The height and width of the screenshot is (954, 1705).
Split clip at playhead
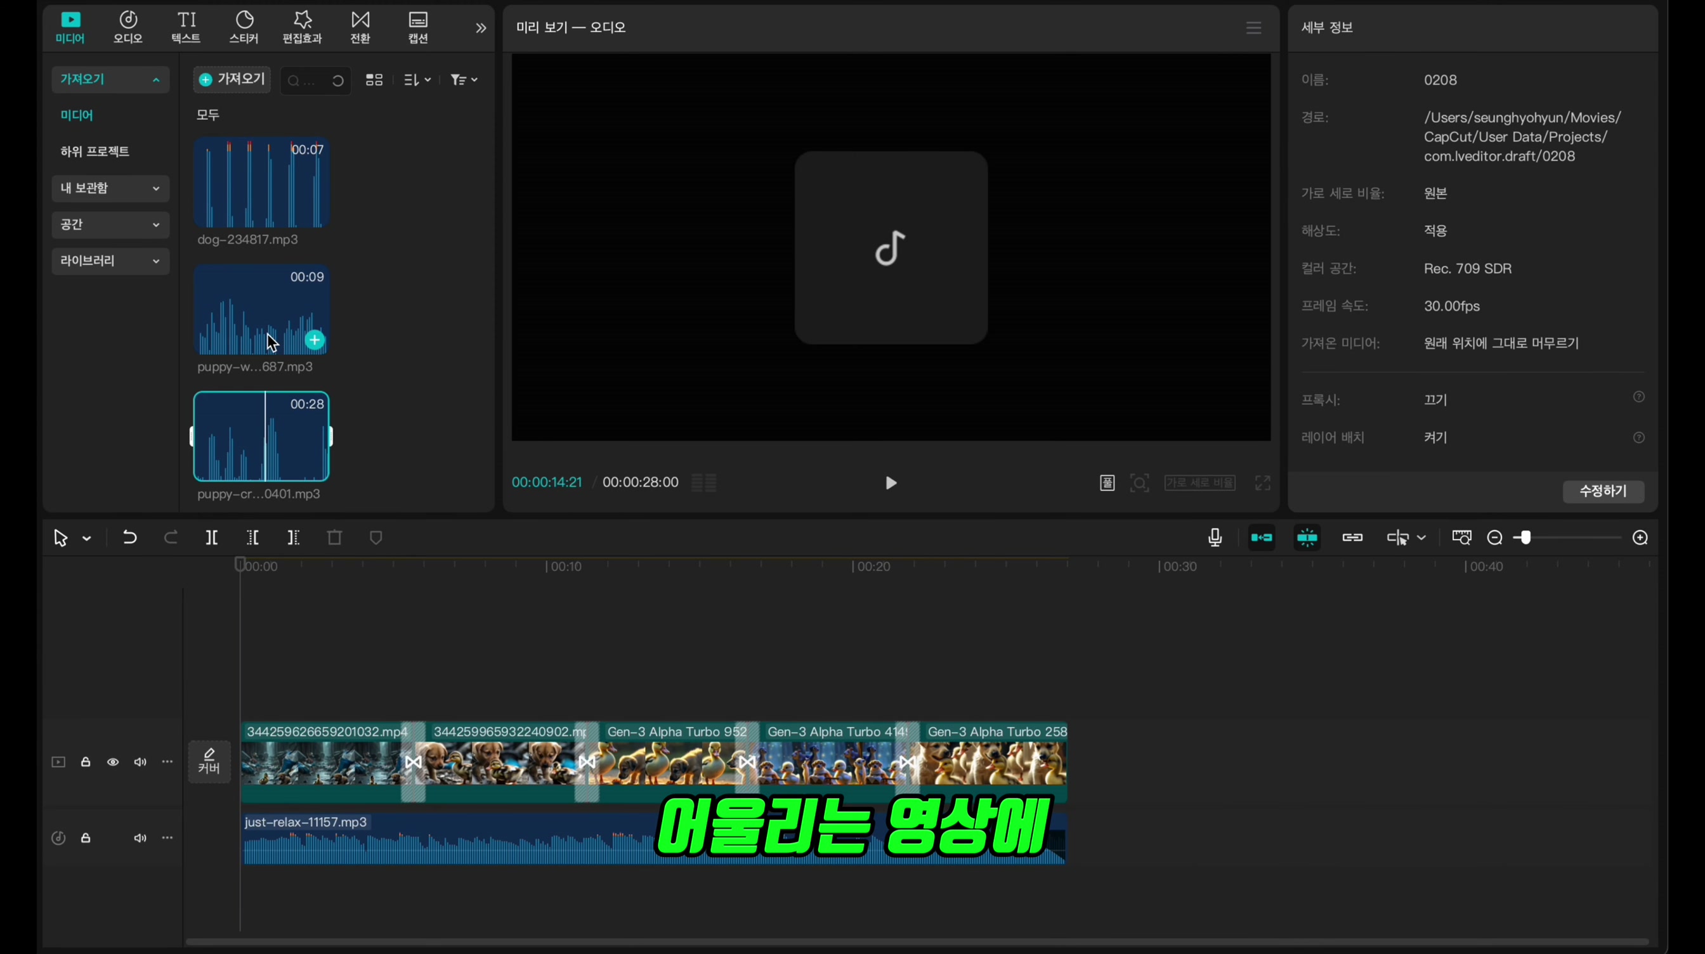tap(212, 538)
